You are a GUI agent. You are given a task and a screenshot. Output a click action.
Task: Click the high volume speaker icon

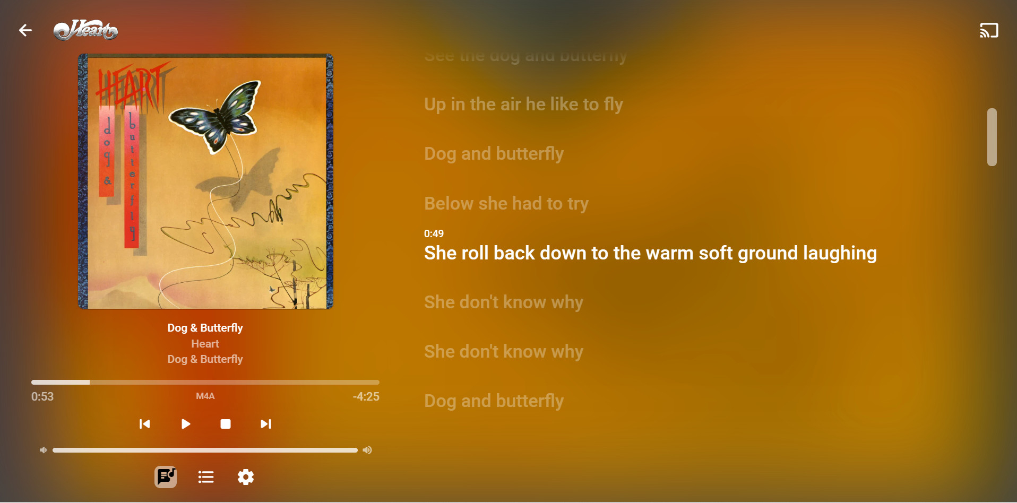coord(367,450)
